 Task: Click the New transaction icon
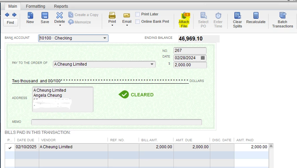30,15
